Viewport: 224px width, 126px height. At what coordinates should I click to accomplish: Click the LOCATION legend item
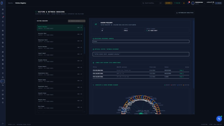tap(186, 85)
